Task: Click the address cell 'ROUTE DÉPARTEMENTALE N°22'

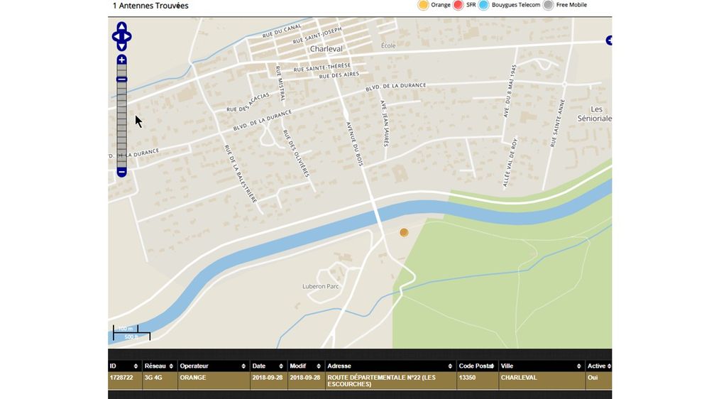Action: point(390,381)
